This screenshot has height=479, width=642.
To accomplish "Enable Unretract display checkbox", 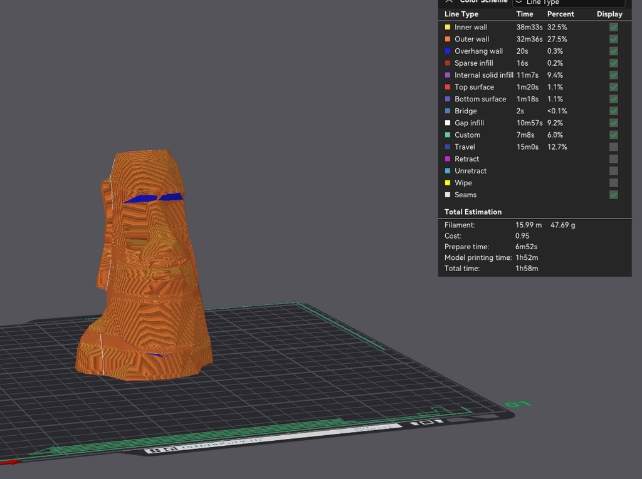I will [x=613, y=171].
